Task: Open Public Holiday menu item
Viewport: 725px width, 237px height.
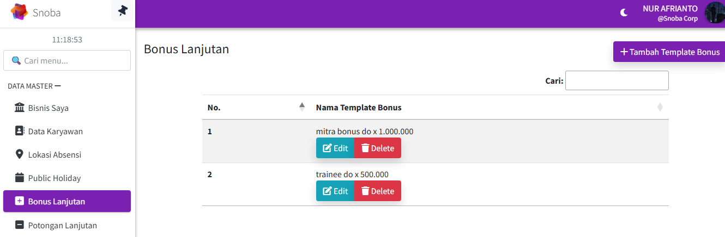Action: [54, 178]
